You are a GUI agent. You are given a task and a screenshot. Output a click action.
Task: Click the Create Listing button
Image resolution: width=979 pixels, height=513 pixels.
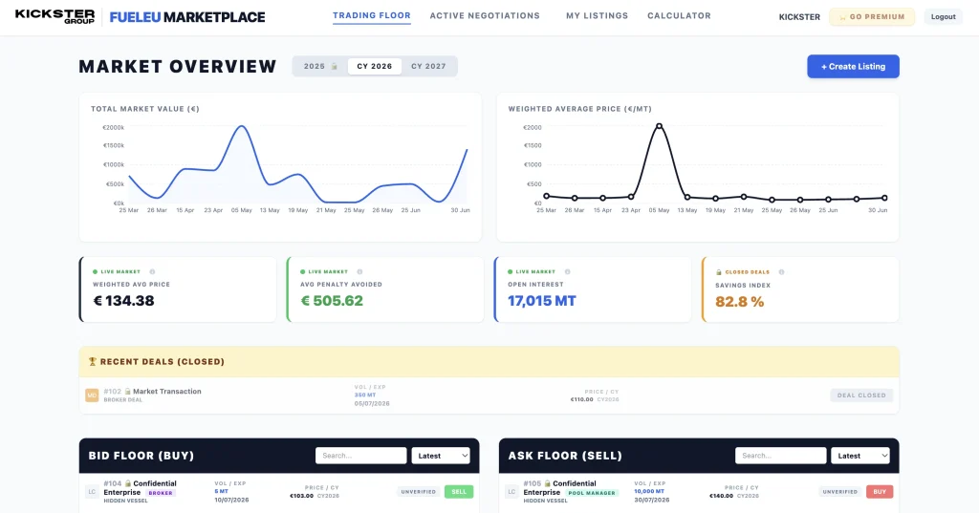point(853,66)
